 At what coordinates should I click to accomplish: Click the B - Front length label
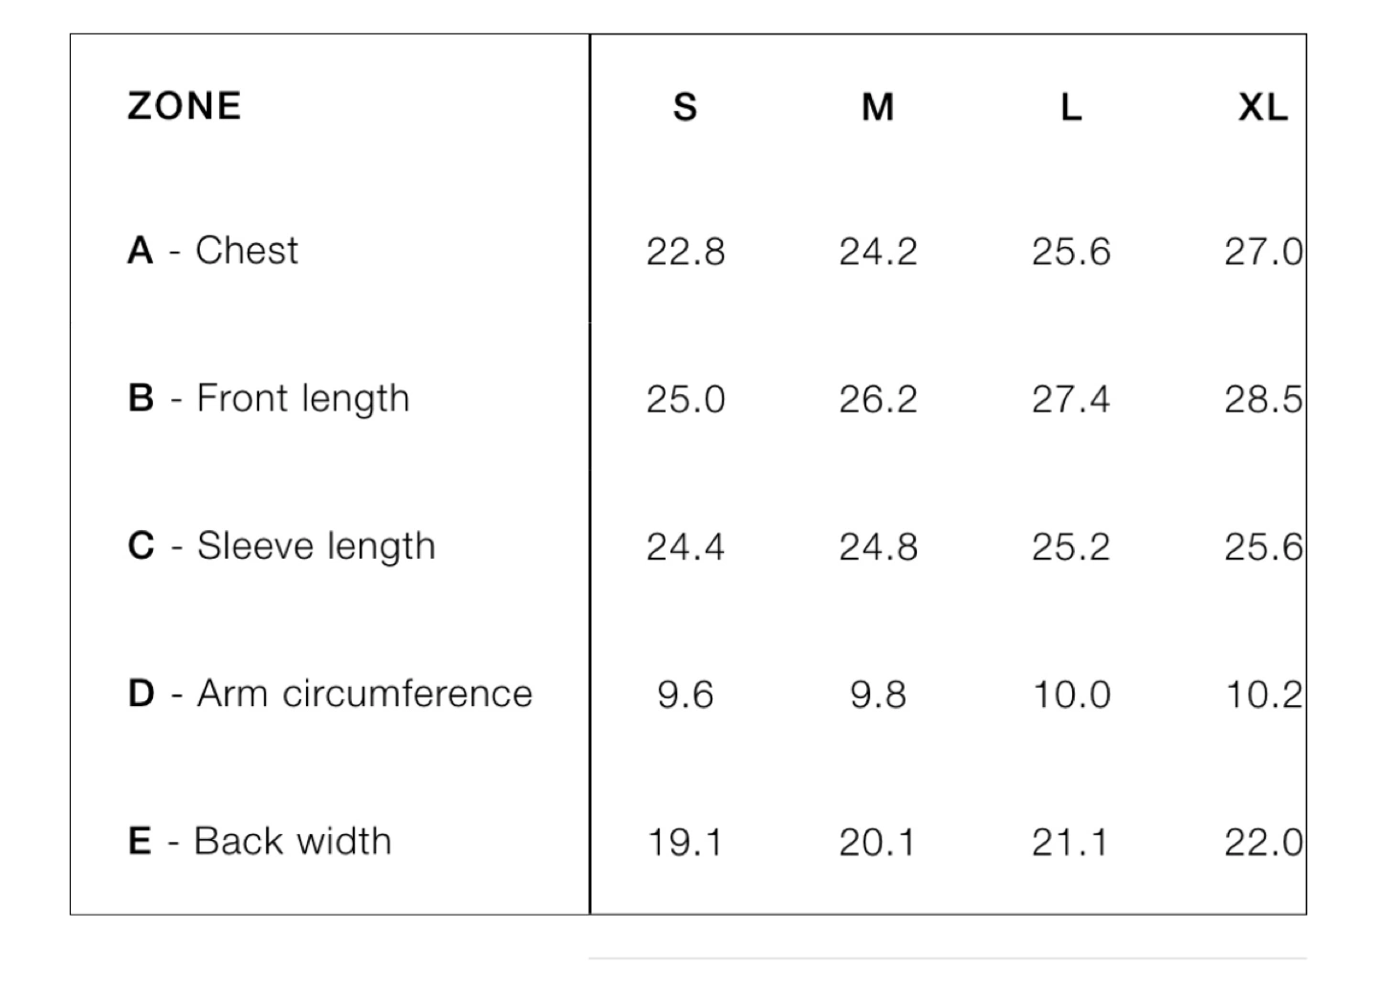pyautogui.click(x=269, y=400)
